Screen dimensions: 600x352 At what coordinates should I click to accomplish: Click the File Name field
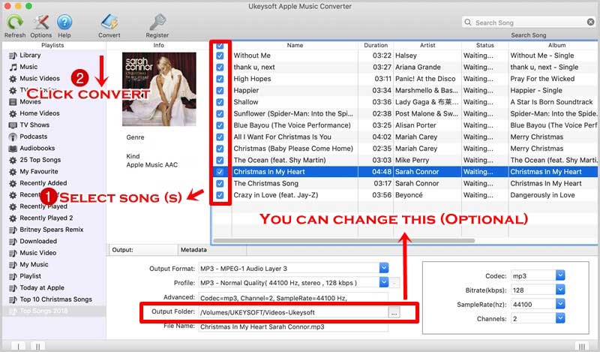click(293, 326)
